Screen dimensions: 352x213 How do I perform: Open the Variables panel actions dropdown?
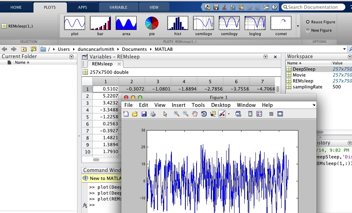266,57
